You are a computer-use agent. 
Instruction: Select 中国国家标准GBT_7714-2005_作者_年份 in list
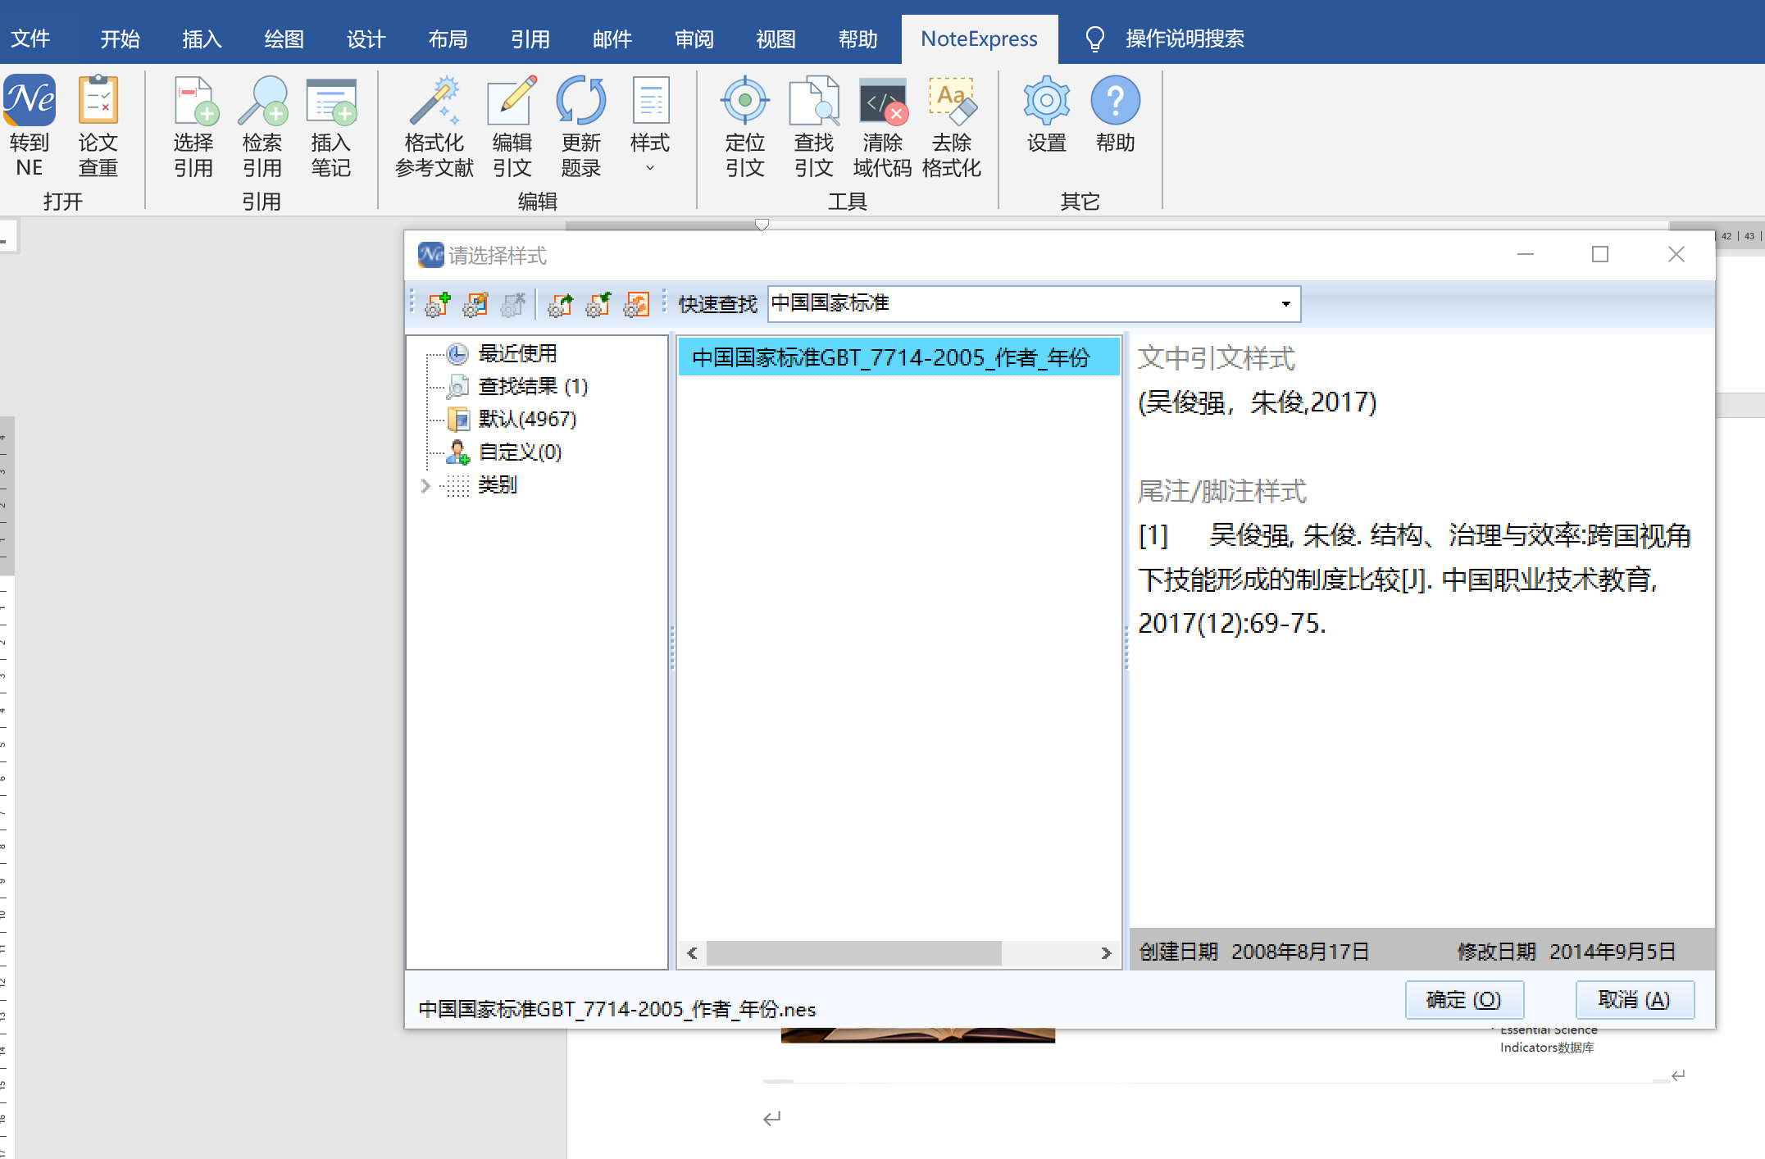click(898, 357)
